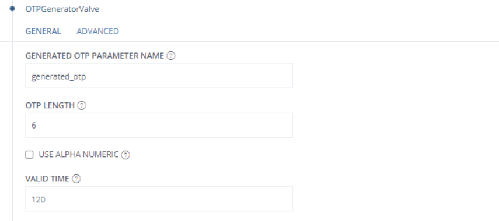The height and width of the screenshot is (221, 499).
Task: Click the value 120 in Valid Time
Action: tap(38, 199)
